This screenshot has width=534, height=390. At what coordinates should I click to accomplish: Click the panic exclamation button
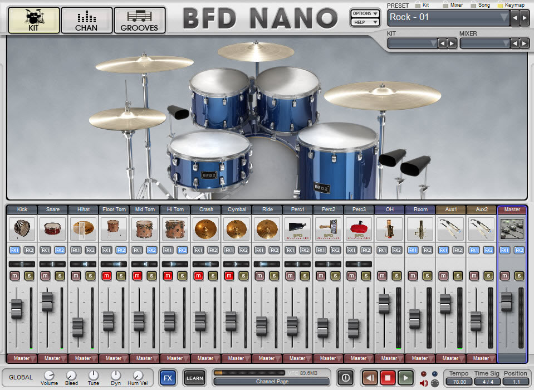pyautogui.click(x=346, y=377)
